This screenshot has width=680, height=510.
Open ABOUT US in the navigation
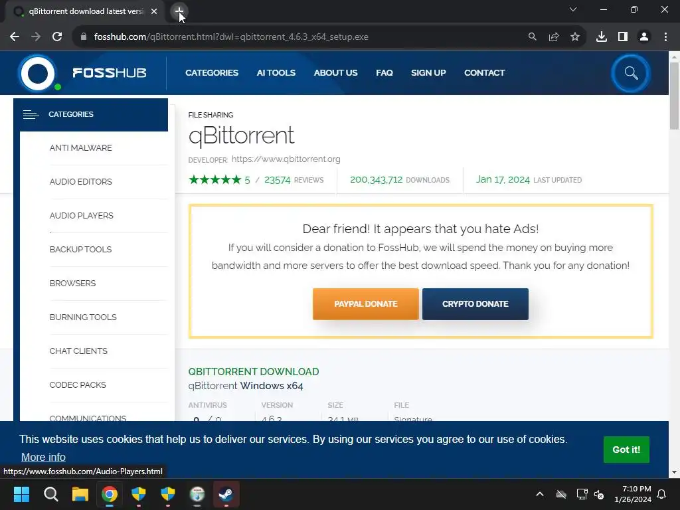coord(335,73)
